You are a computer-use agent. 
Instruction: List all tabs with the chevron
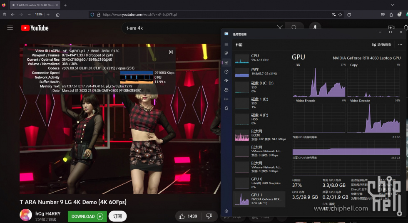pos(392,5)
